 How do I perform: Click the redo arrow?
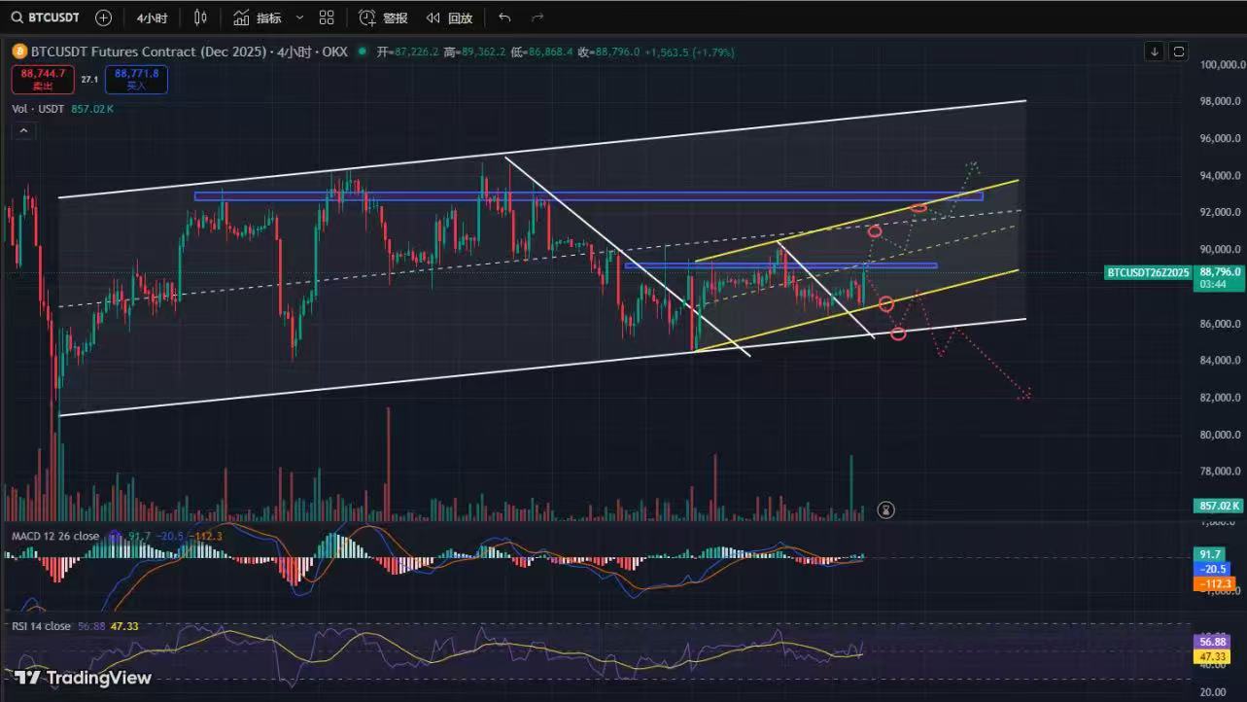coord(537,18)
